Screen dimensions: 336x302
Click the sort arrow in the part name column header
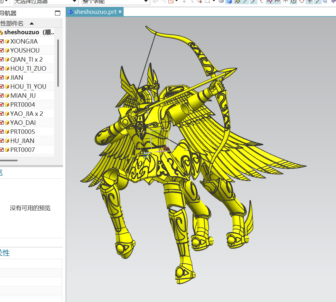32,24
